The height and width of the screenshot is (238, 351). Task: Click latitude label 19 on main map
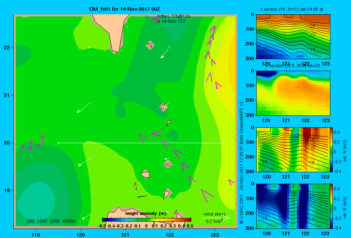click(7, 190)
